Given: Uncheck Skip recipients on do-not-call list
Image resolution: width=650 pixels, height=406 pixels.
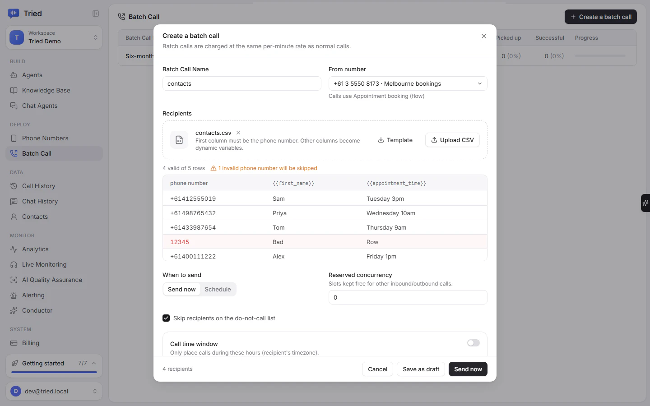Looking at the screenshot, I should [x=166, y=318].
